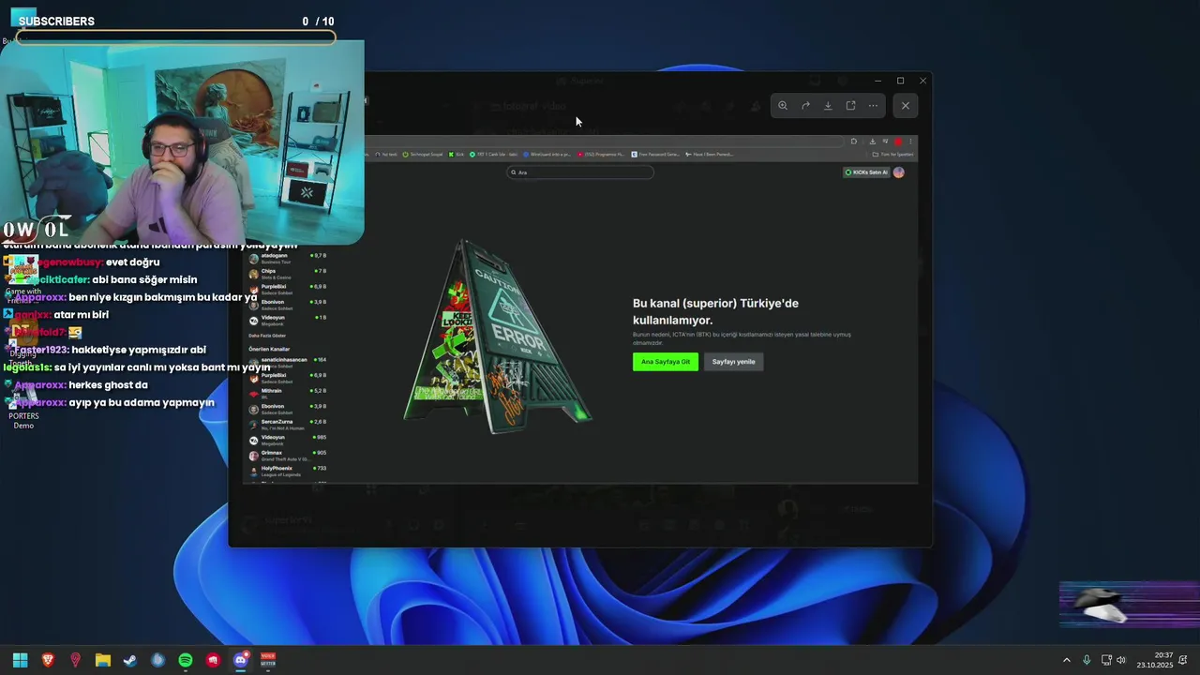Maximize the Discord window
This screenshot has width=1200, height=675.
coord(900,81)
